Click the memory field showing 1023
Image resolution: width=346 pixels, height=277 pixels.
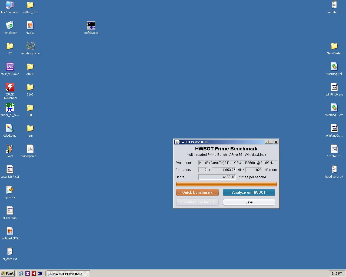(254, 170)
